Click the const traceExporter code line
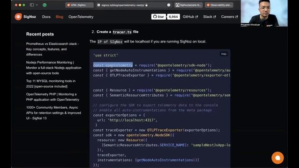The height and width of the screenshot is (168, 299). (x=157, y=130)
